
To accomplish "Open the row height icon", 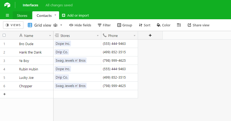I will [179, 25].
